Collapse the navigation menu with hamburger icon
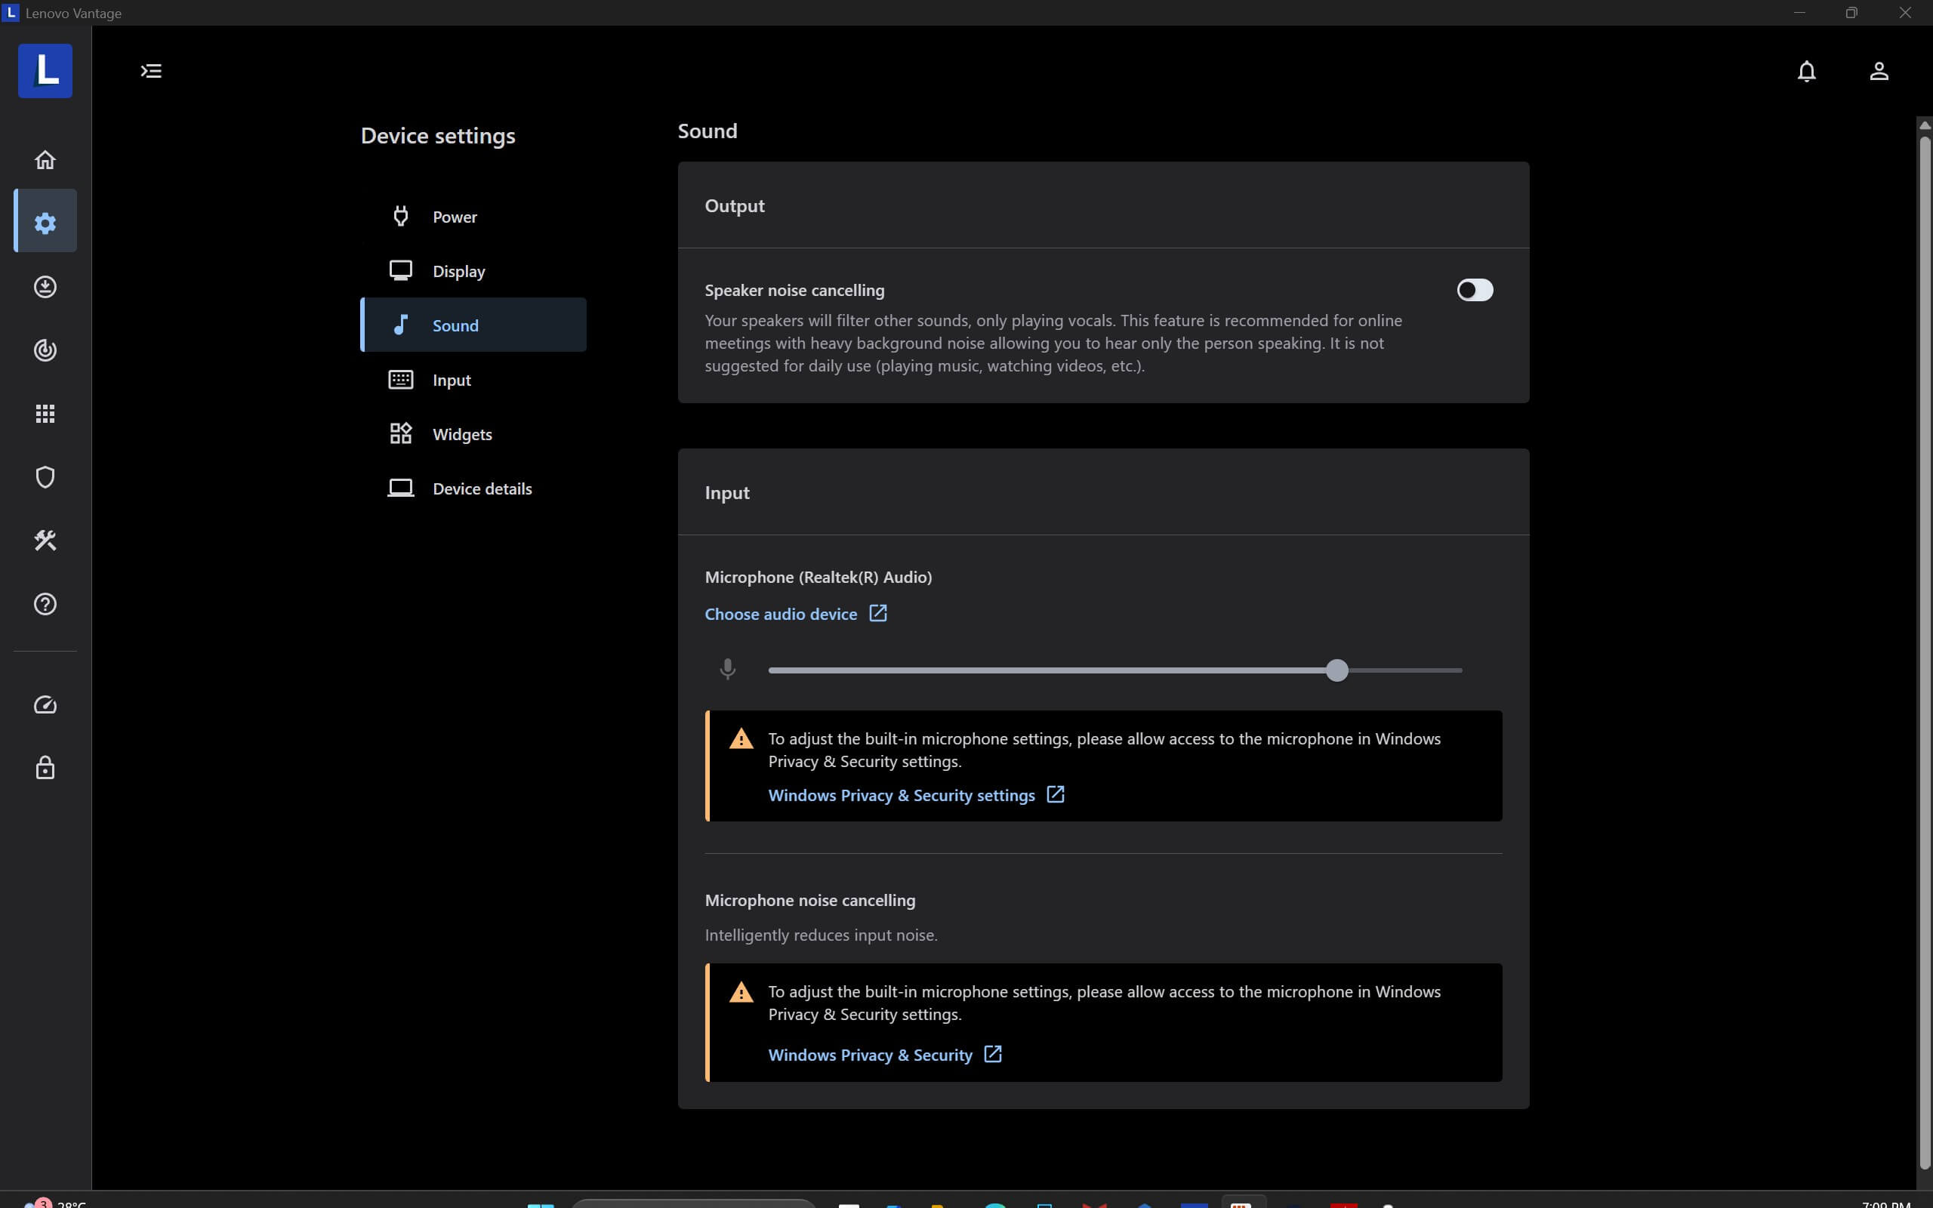The height and width of the screenshot is (1208, 1933). coord(151,71)
